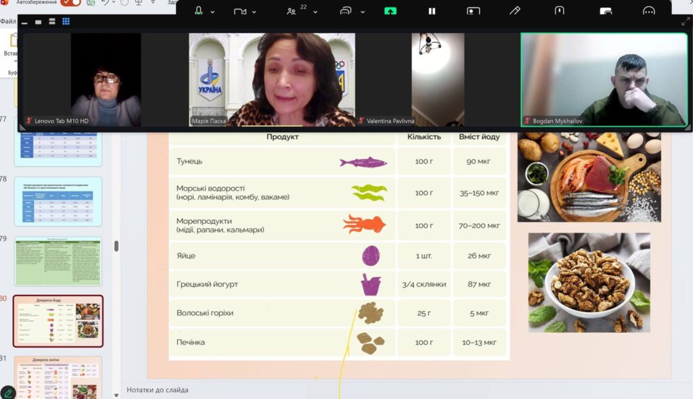
Task: Click the Нотатки до слайда notes field
Action: [x=158, y=390]
